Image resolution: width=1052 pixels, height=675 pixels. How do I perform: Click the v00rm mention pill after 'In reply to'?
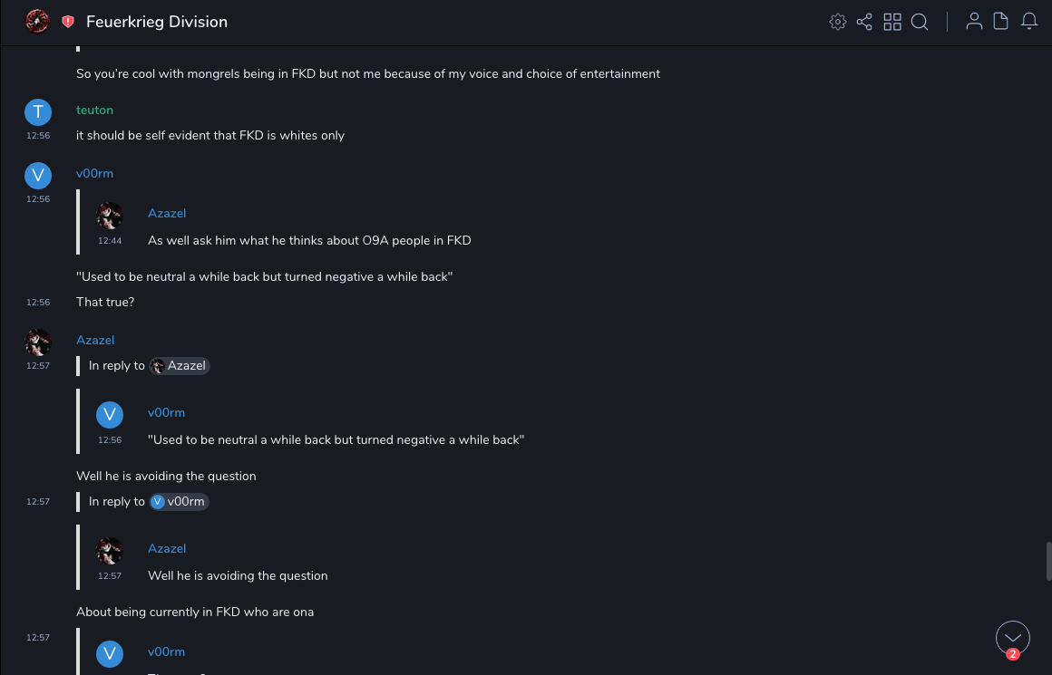pyautogui.click(x=180, y=502)
